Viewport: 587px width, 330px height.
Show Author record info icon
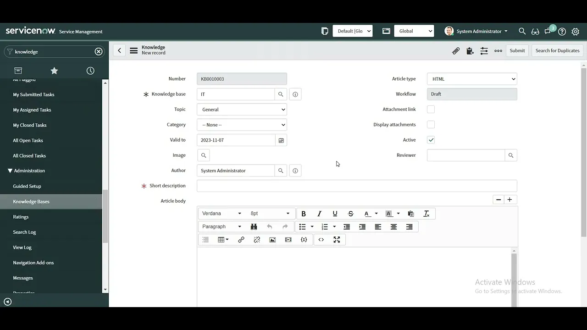pyautogui.click(x=295, y=171)
